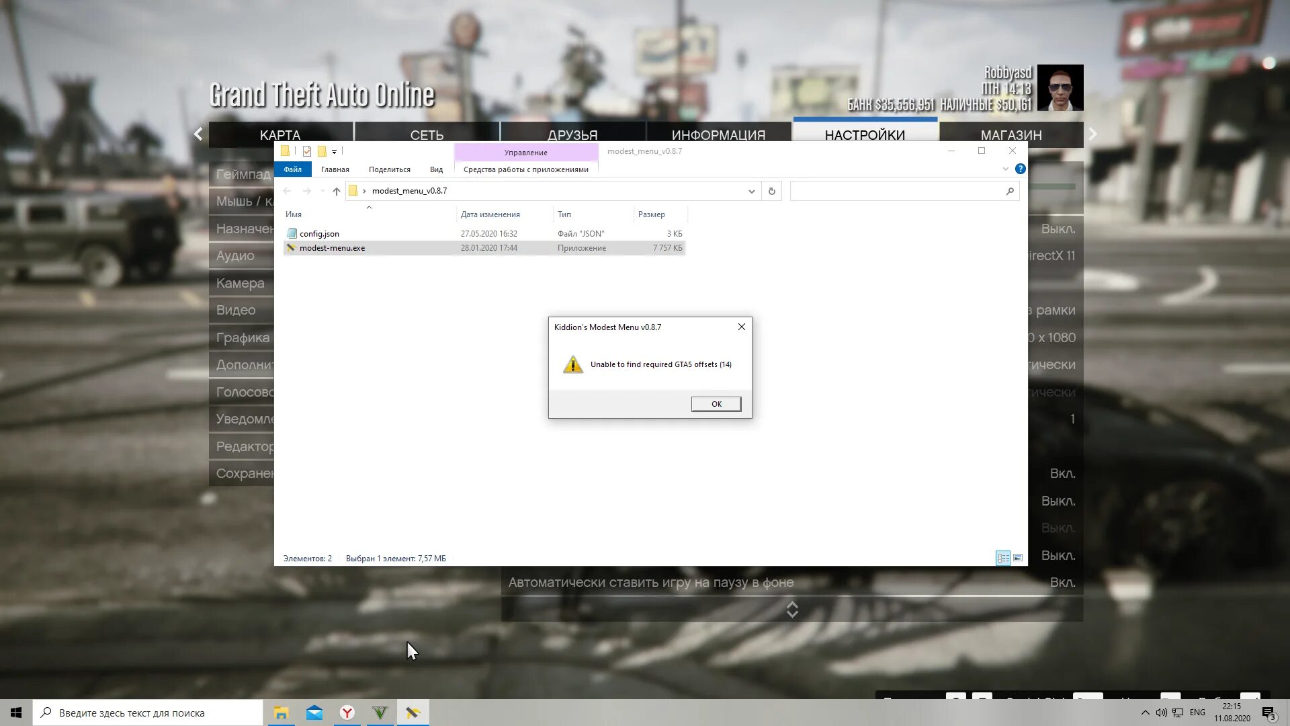Go up one folder level
Screen dimensions: 1290x726
[337, 191]
